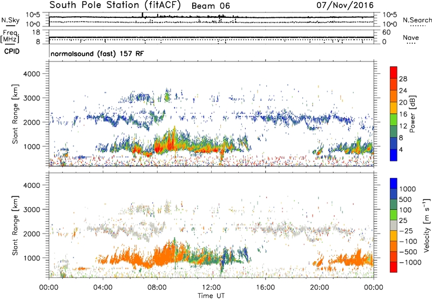The height and width of the screenshot is (299, 432).
Task: Click the Power [dB] colorbar title
Action: point(412,114)
